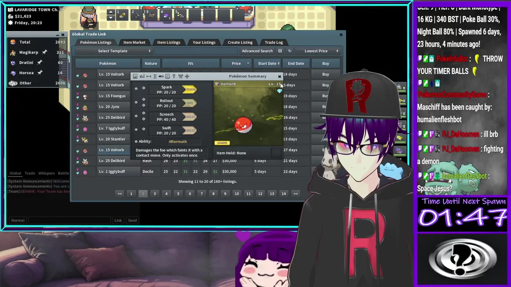The height and width of the screenshot is (287, 511).
Task: Click the Nature column header
Action: (x=151, y=63)
